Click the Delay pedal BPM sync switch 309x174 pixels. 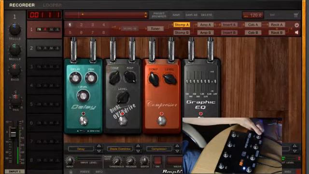point(83,131)
